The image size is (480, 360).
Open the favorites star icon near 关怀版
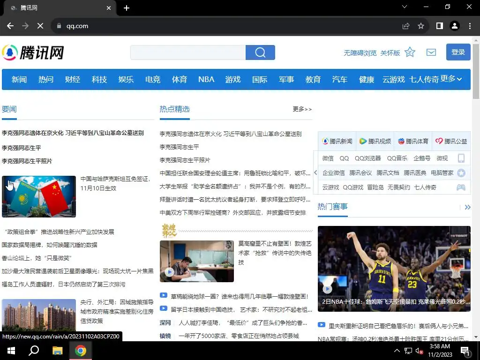tap(410, 52)
